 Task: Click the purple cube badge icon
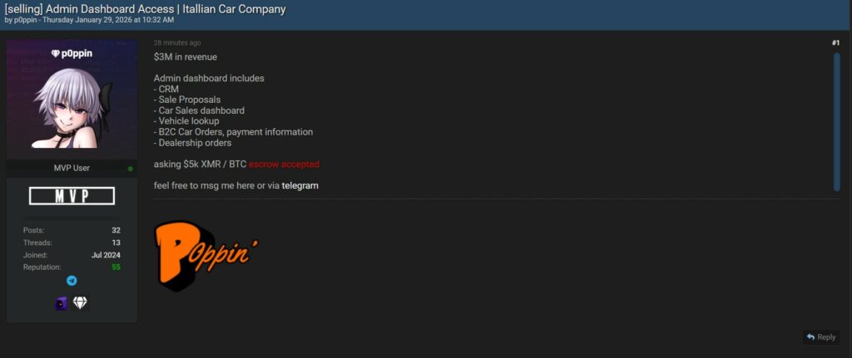(x=61, y=304)
